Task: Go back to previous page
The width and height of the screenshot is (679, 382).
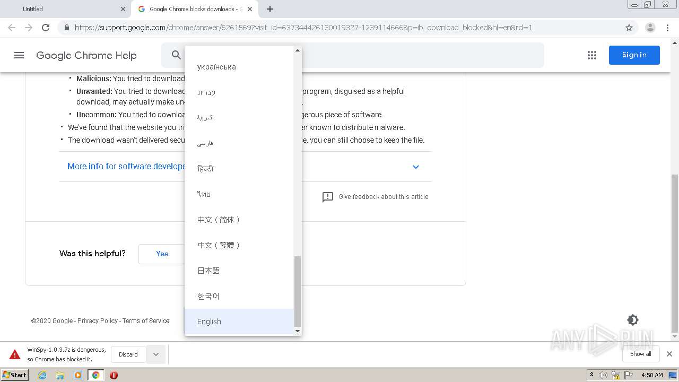Action: pos(12,28)
